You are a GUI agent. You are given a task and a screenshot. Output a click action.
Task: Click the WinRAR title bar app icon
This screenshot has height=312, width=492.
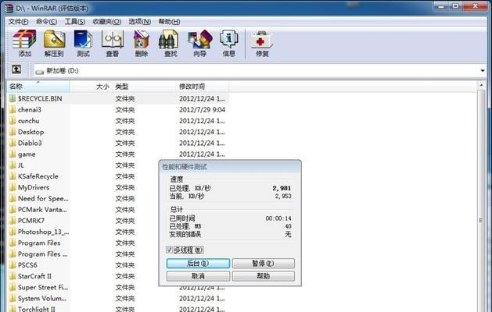tap(9, 8)
